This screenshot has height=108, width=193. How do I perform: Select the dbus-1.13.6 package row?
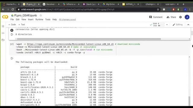(x=66, y=97)
